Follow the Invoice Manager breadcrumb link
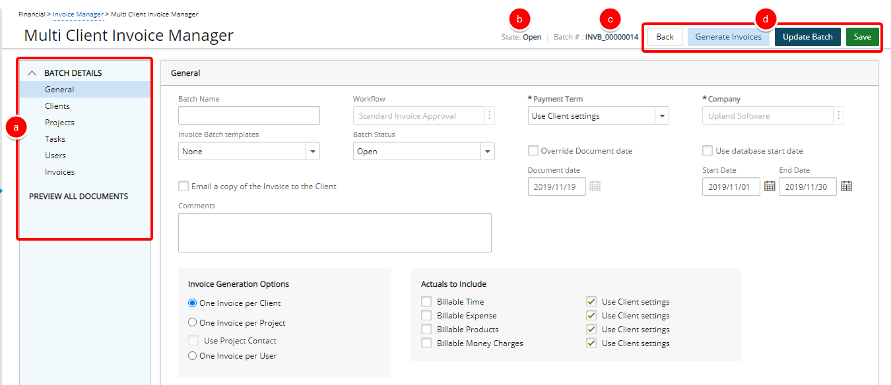 [x=78, y=15]
